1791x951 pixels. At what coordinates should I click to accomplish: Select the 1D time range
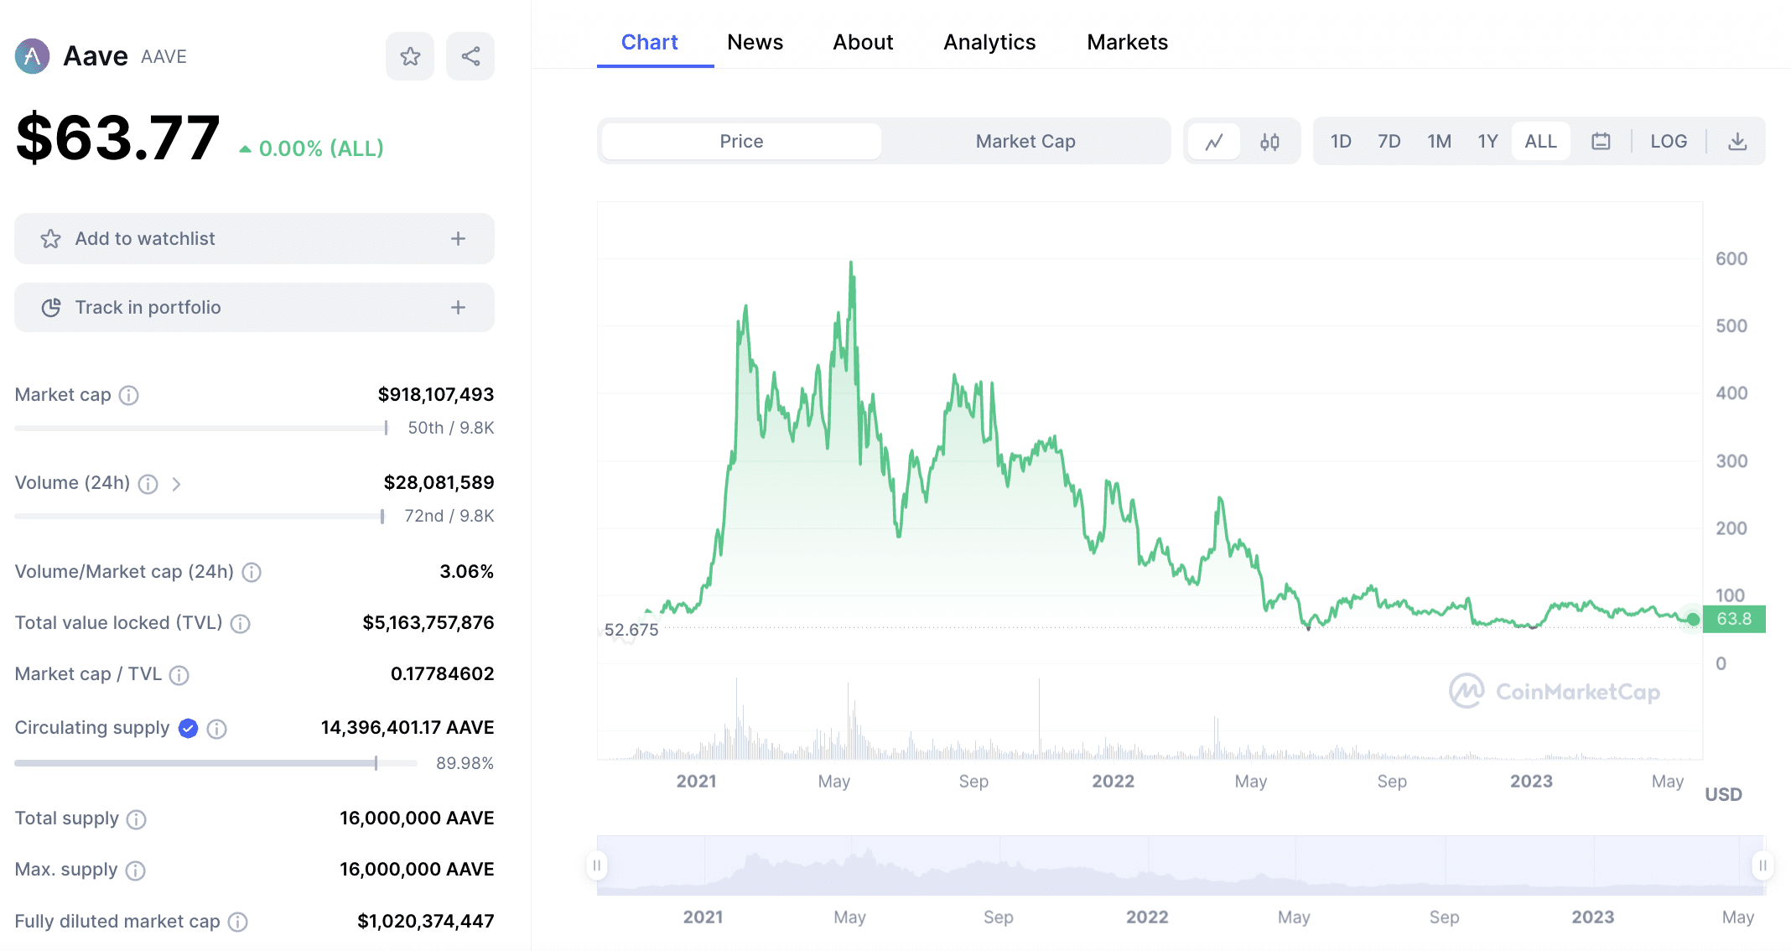(1341, 142)
